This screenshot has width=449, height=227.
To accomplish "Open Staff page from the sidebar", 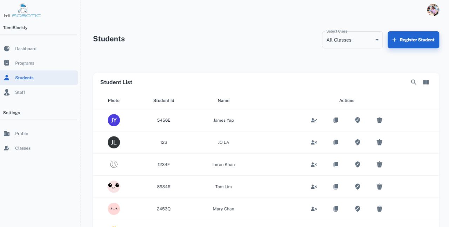I will coord(20,92).
